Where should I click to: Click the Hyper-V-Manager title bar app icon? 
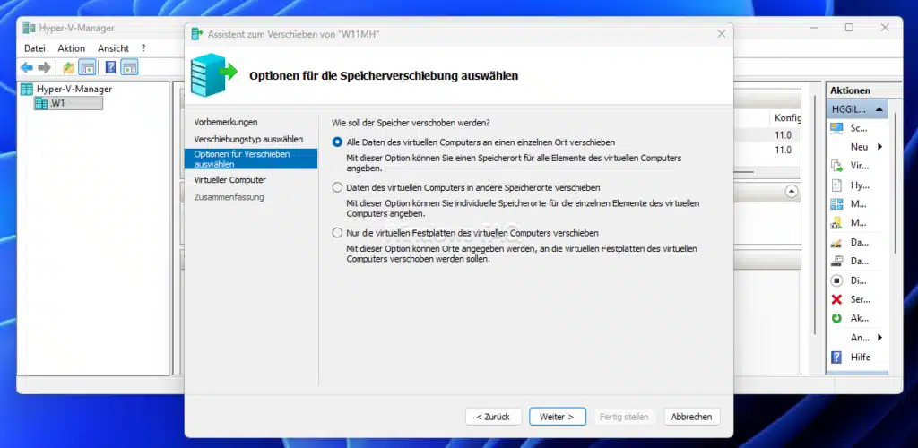pyautogui.click(x=29, y=28)
